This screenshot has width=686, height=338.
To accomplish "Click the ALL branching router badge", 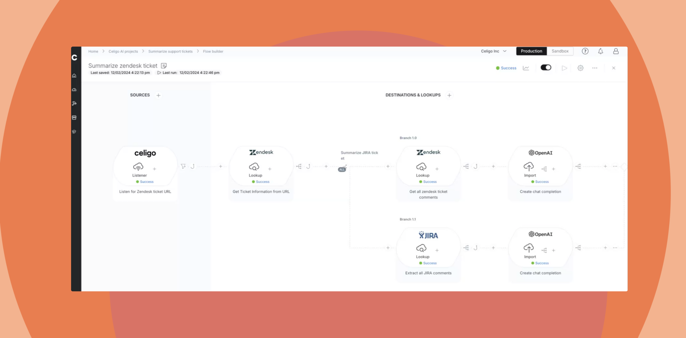I will tap(342, 170).
